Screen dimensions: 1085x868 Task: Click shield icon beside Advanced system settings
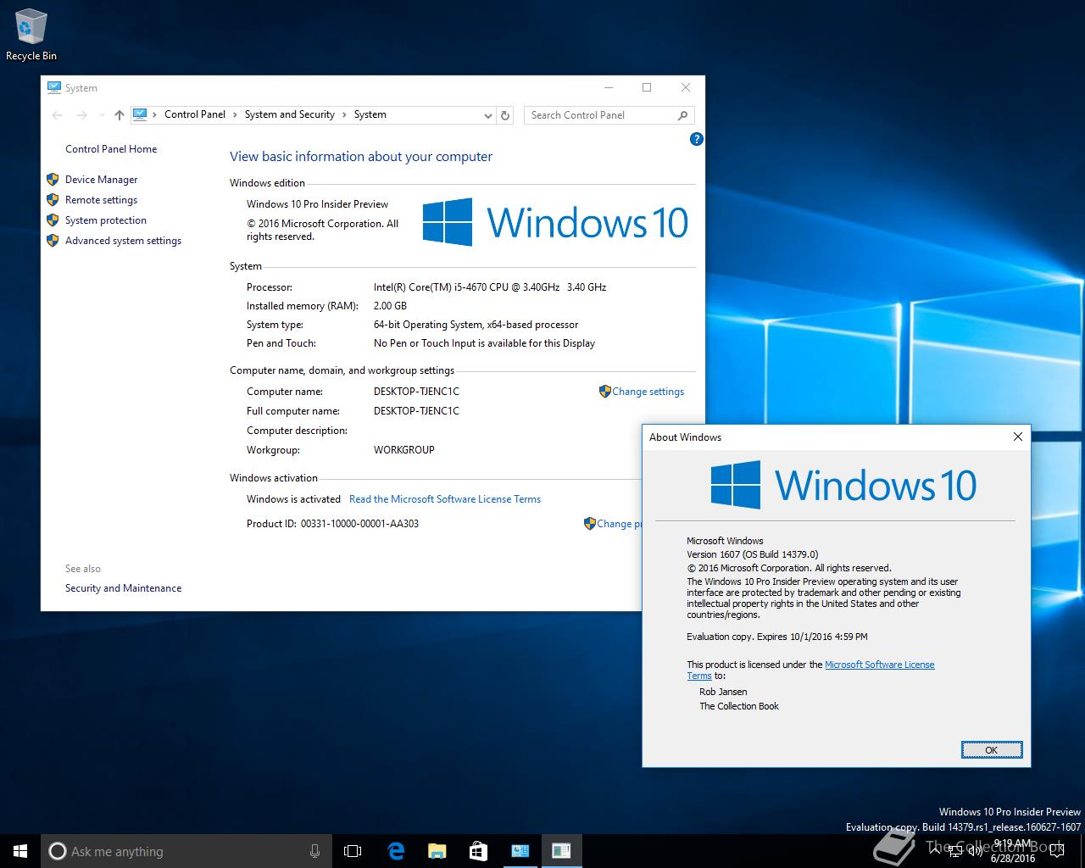pyautogui.click(x=53, y=241)
